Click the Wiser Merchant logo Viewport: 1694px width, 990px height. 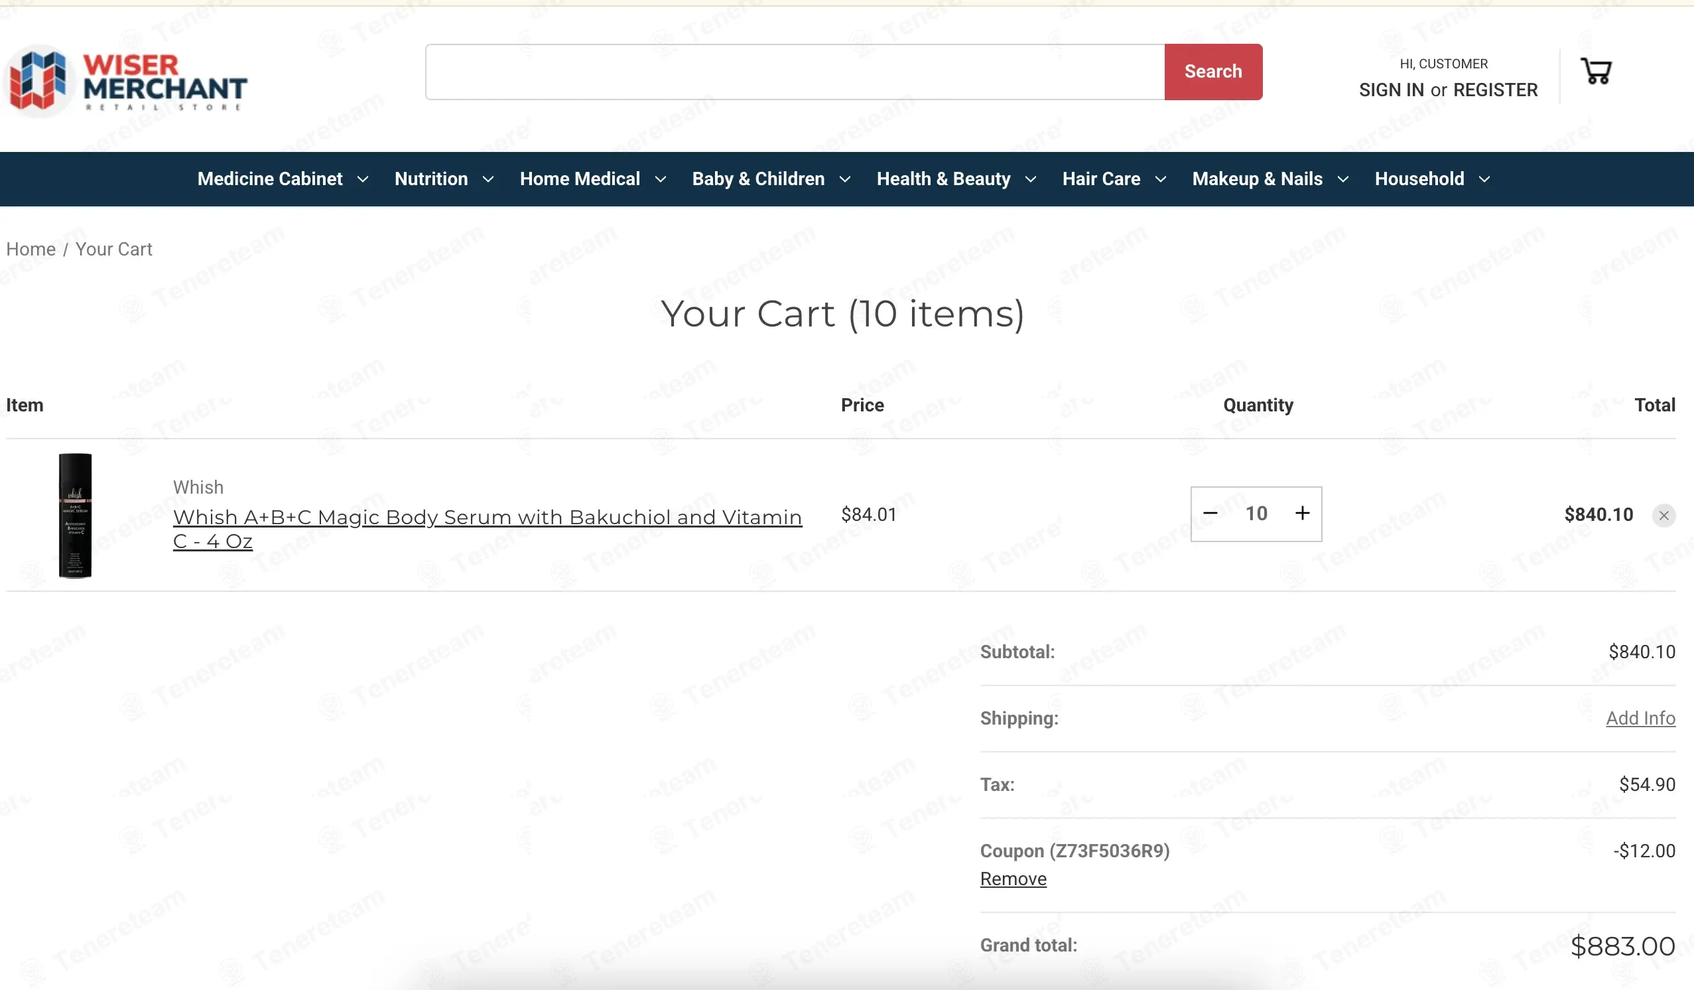(127, 81)
